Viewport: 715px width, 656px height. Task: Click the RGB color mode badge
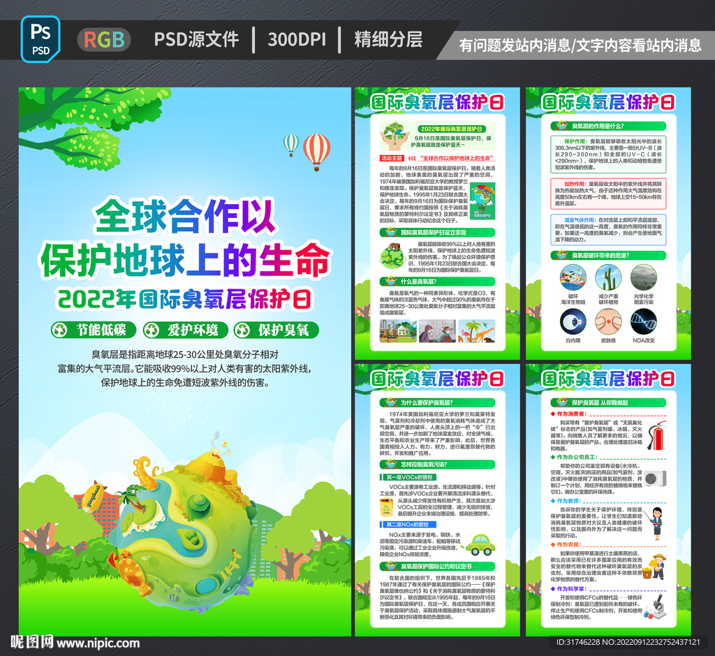point(104,40)
